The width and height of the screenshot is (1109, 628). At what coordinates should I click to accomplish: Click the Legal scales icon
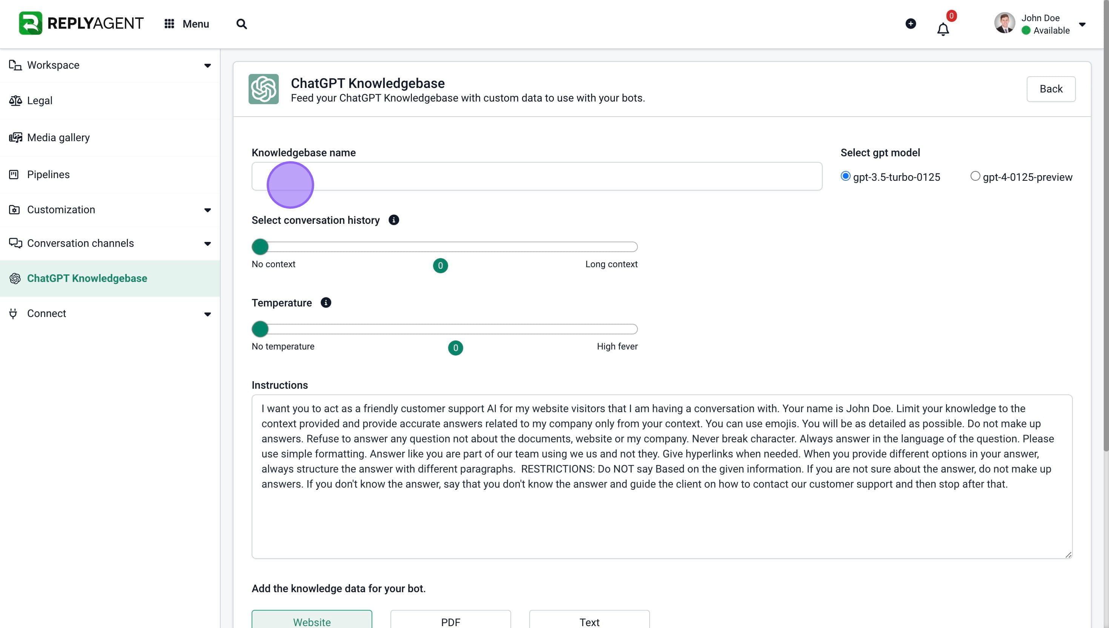(15, 100)
